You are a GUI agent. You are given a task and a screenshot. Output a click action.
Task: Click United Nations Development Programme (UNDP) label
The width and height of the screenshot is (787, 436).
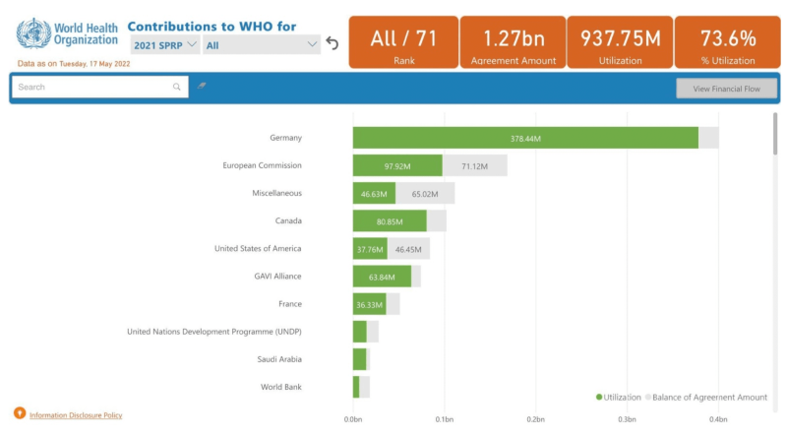(x=214, y=332)
